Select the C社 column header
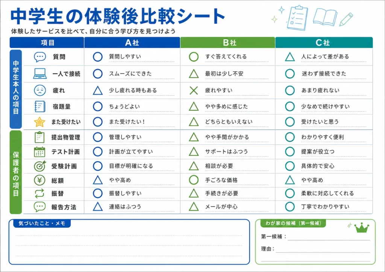 point(324,43)
